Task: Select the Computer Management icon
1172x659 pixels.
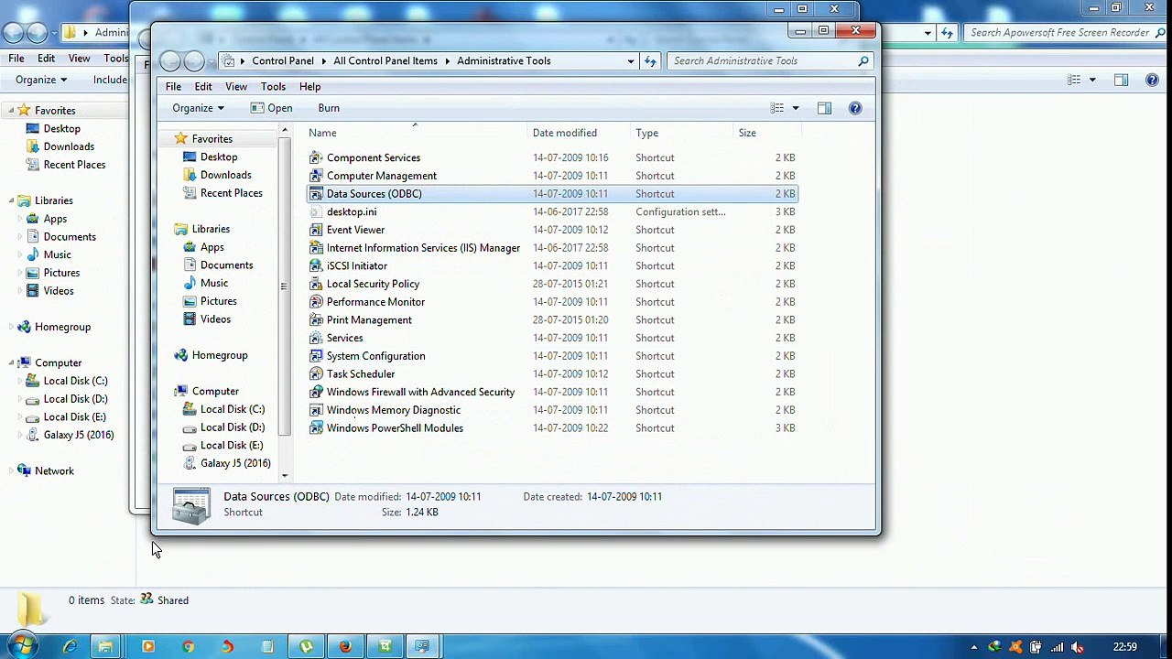Action: click(316, 176)
